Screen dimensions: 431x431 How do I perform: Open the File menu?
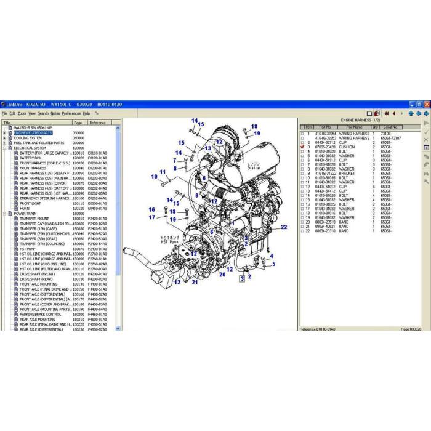(x=4, y=113)
